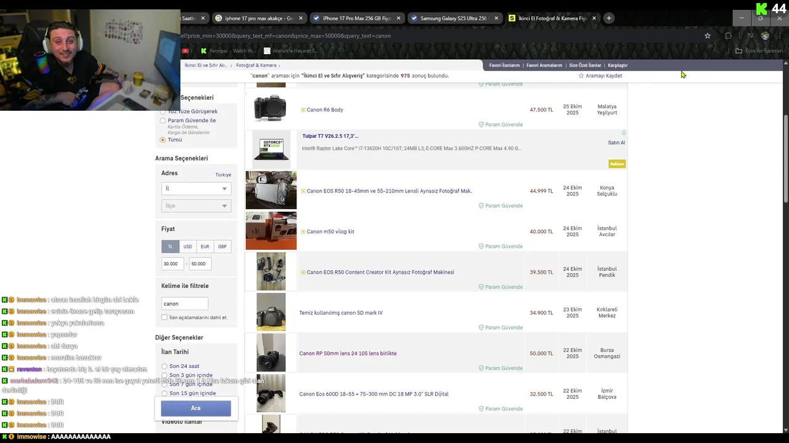Image resolution: width=789 pixels, height=443 pixels.
Task: Open Size Özel İlanlar menu link
Action: pyautogui.click(x=585, y=65)
